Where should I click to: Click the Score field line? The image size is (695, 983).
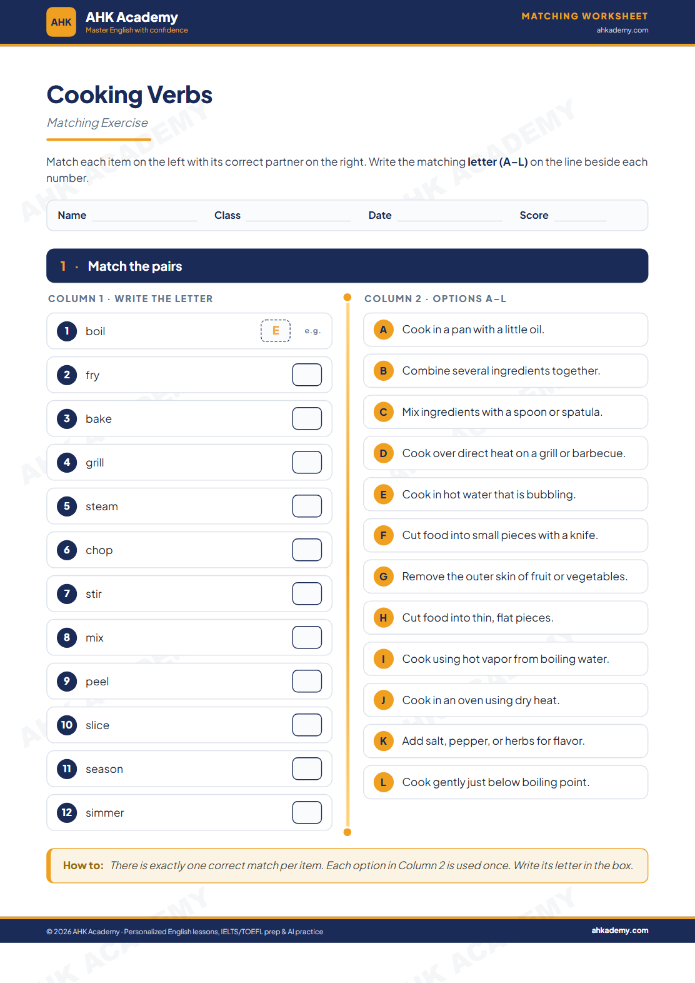(580, 216)
